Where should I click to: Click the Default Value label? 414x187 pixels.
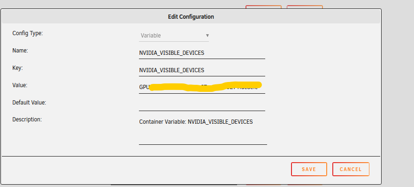[x=29, y=102]
